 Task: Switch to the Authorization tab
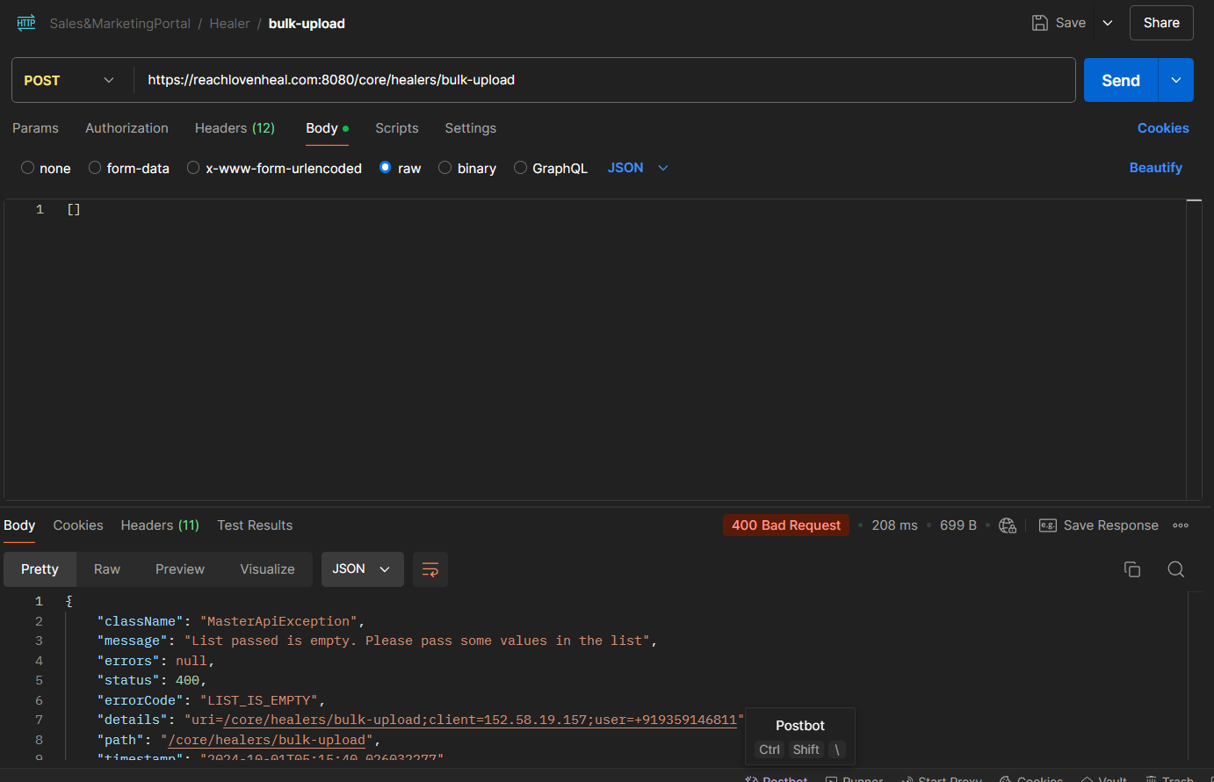coord(126,128)
